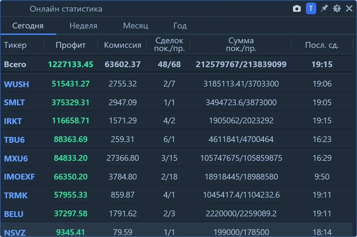This screenshot has height=237, width=357.
Task: Switch to the Неделя tab
Action: click(83, 26)
